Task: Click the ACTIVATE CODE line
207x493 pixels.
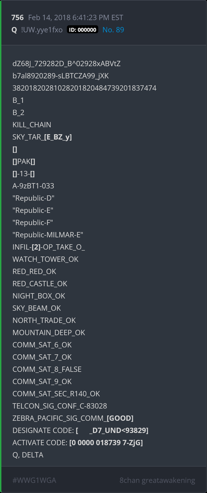Action: click(x=77, y=442)
